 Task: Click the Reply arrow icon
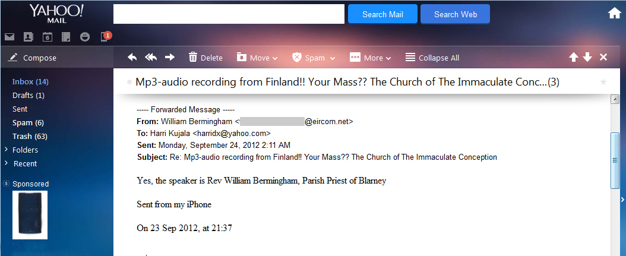pyautogui.click(x=132, y=58)
